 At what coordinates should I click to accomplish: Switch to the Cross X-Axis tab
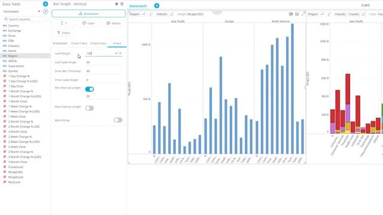[98, 43]
